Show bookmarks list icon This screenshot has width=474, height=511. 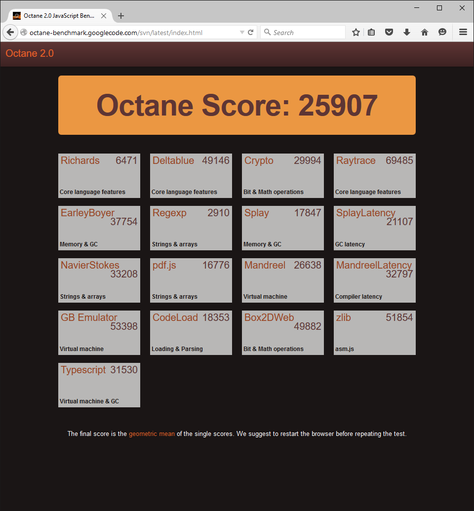[371, 32]
